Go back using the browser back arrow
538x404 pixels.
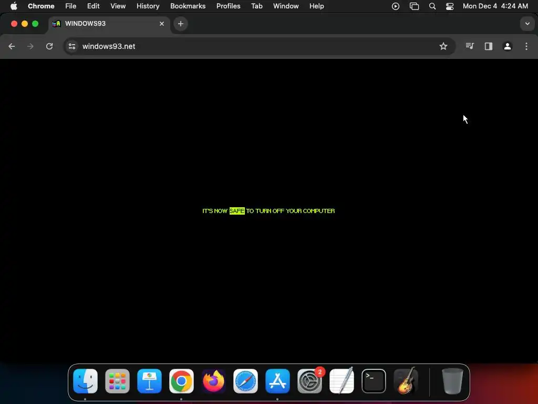[x=12, y=46]
